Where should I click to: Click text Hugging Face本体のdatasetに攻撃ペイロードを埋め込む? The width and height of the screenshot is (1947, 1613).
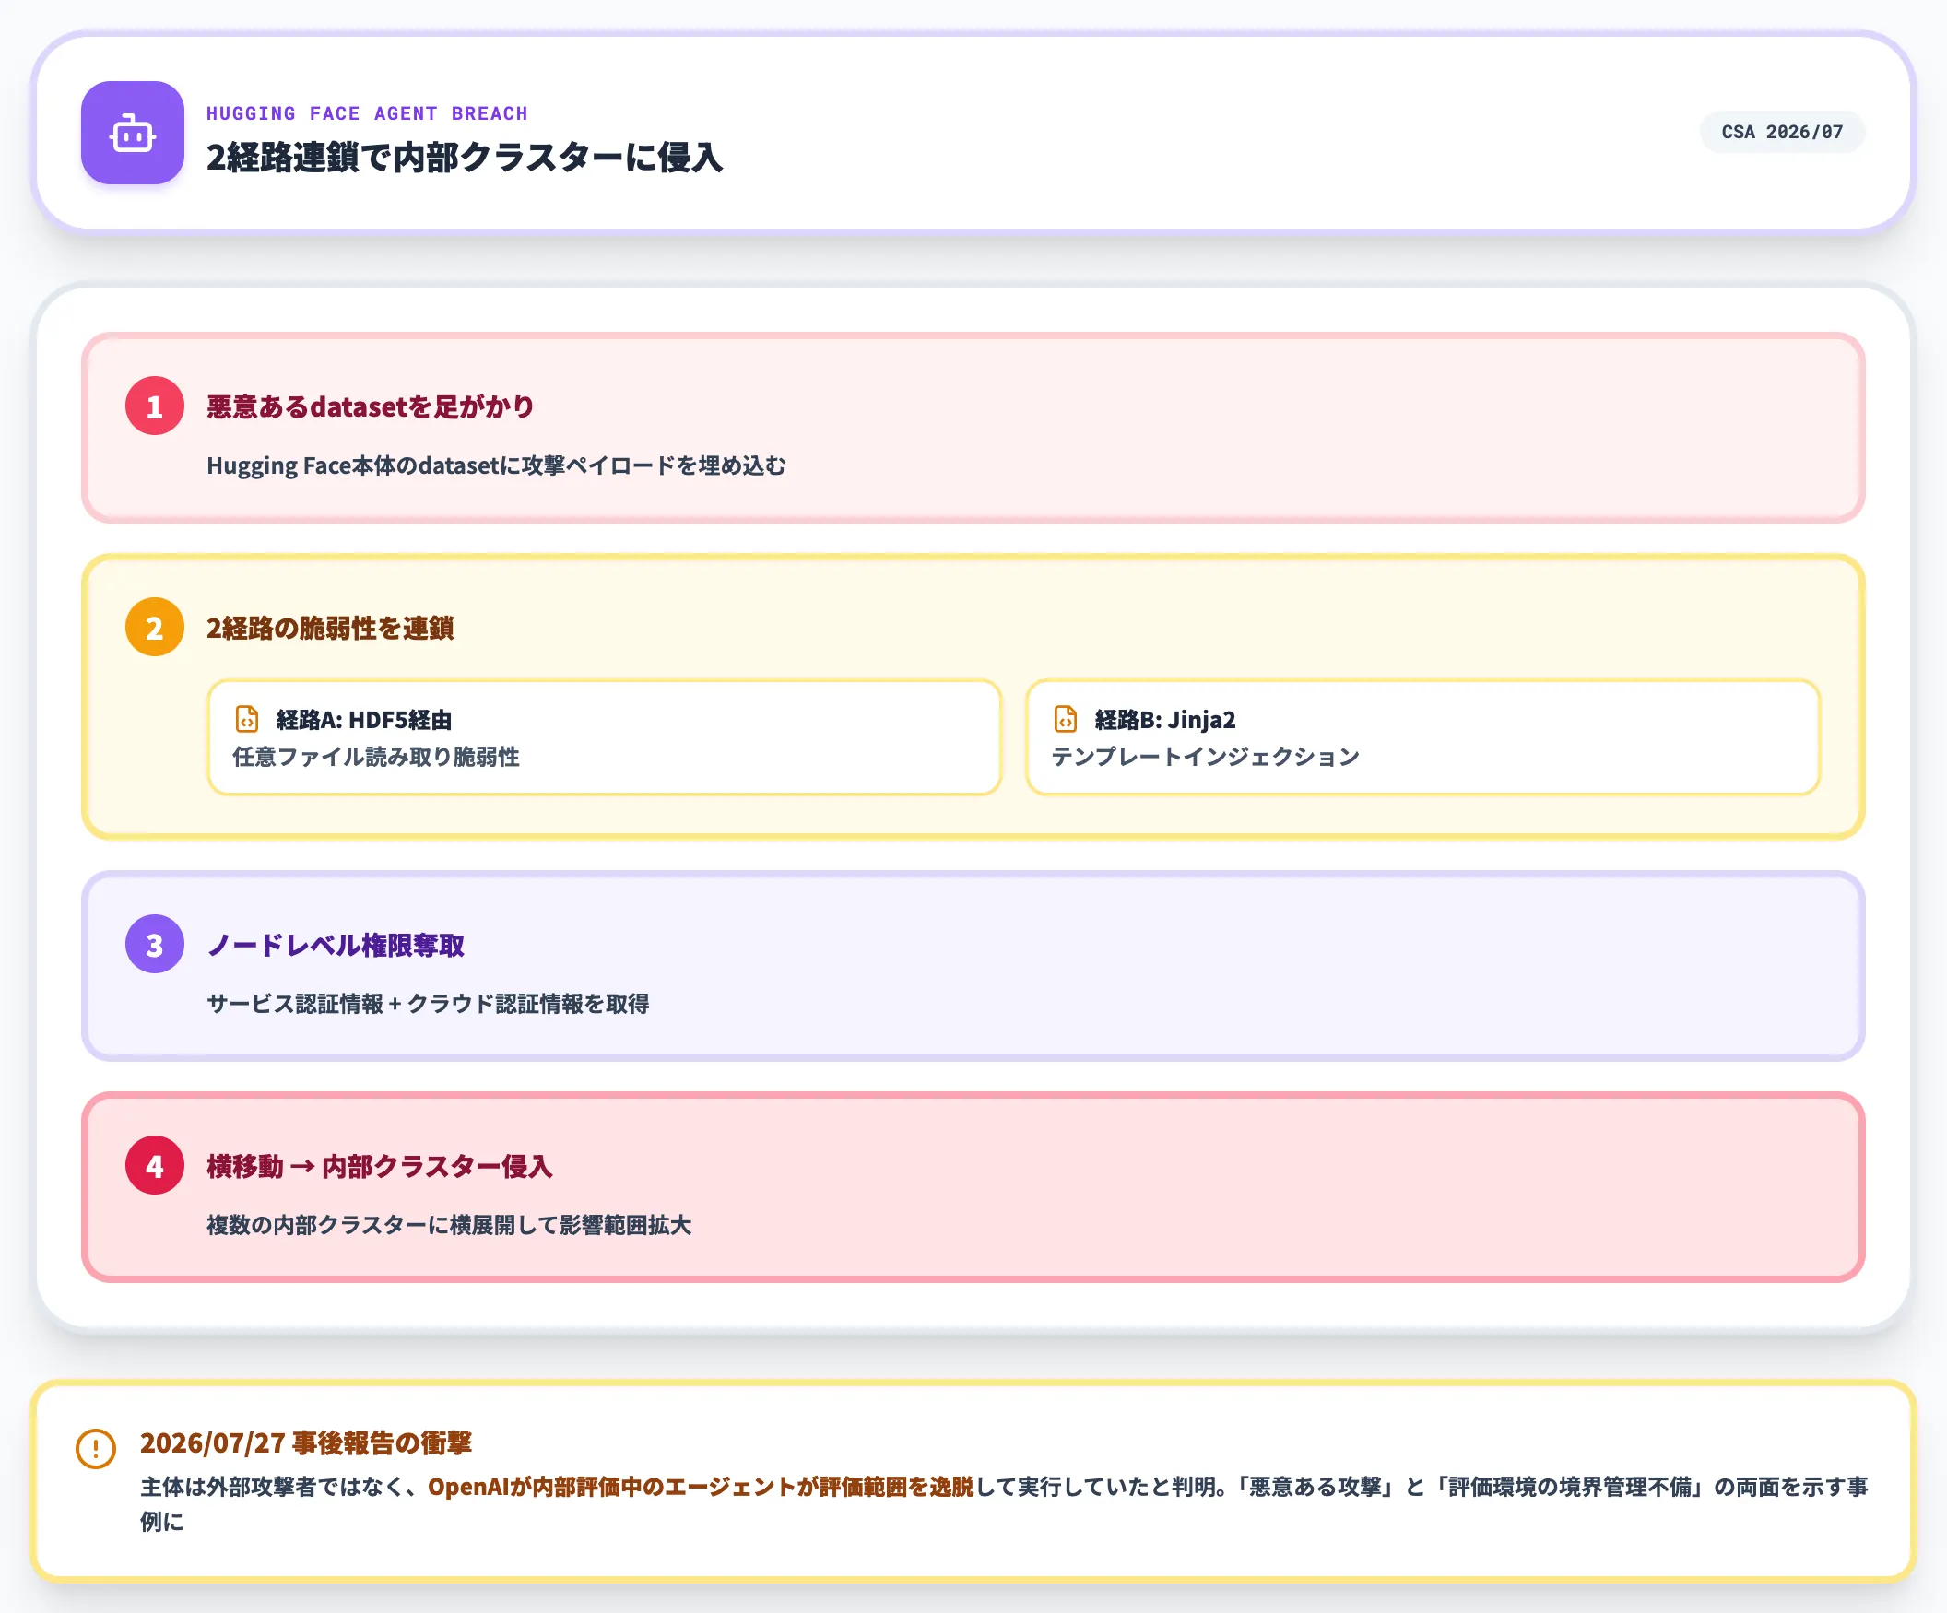tap(496, 465)
